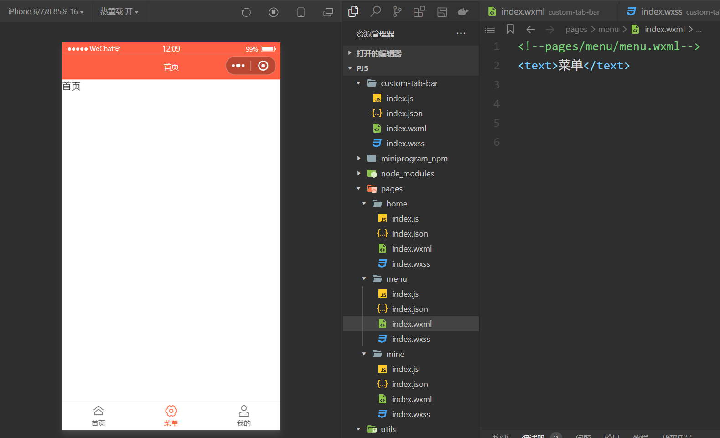
Task: Click the comment on code line 1
Action: tap(609, 46)
